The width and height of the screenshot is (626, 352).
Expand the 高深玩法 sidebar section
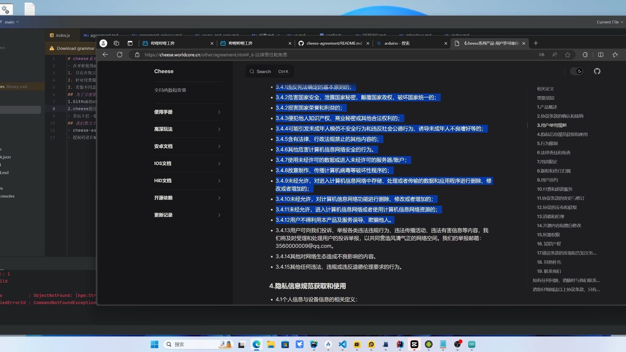coord(187,129)
